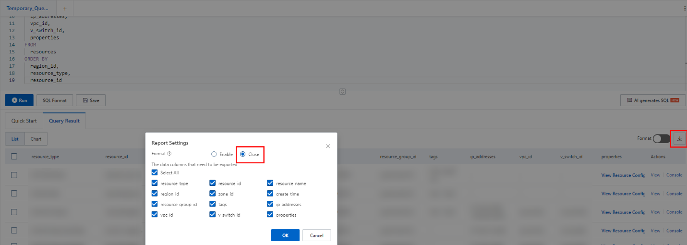Viewport: 687px width, 245px height.
Task: Toggle the Format switch on
Action: [662, 138]
